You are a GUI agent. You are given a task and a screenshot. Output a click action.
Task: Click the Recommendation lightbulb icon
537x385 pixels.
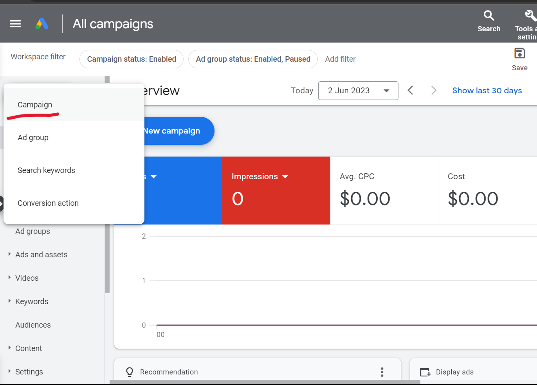(130, 372)
